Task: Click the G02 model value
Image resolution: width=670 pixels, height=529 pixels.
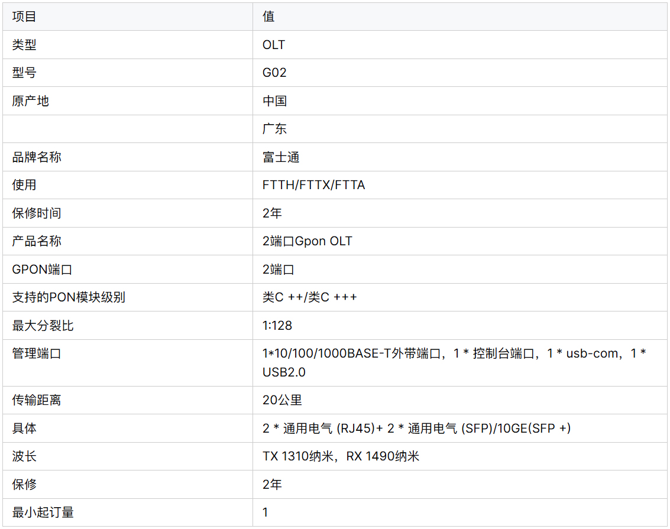Action: [x=274, y=73]
